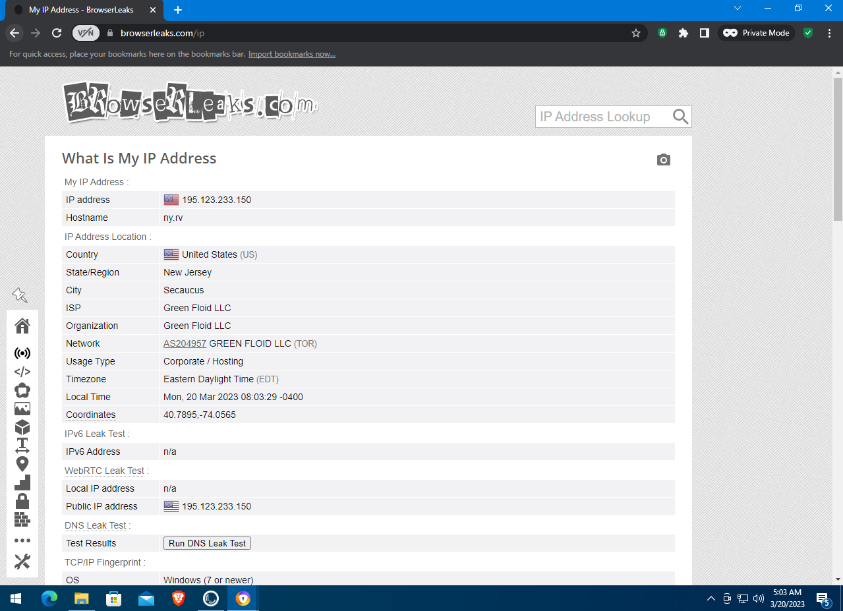The height and width of the screenshot is (611, 843).
Task: Click the Run DNS Leak Test button
Action: [x=207, y=543]
